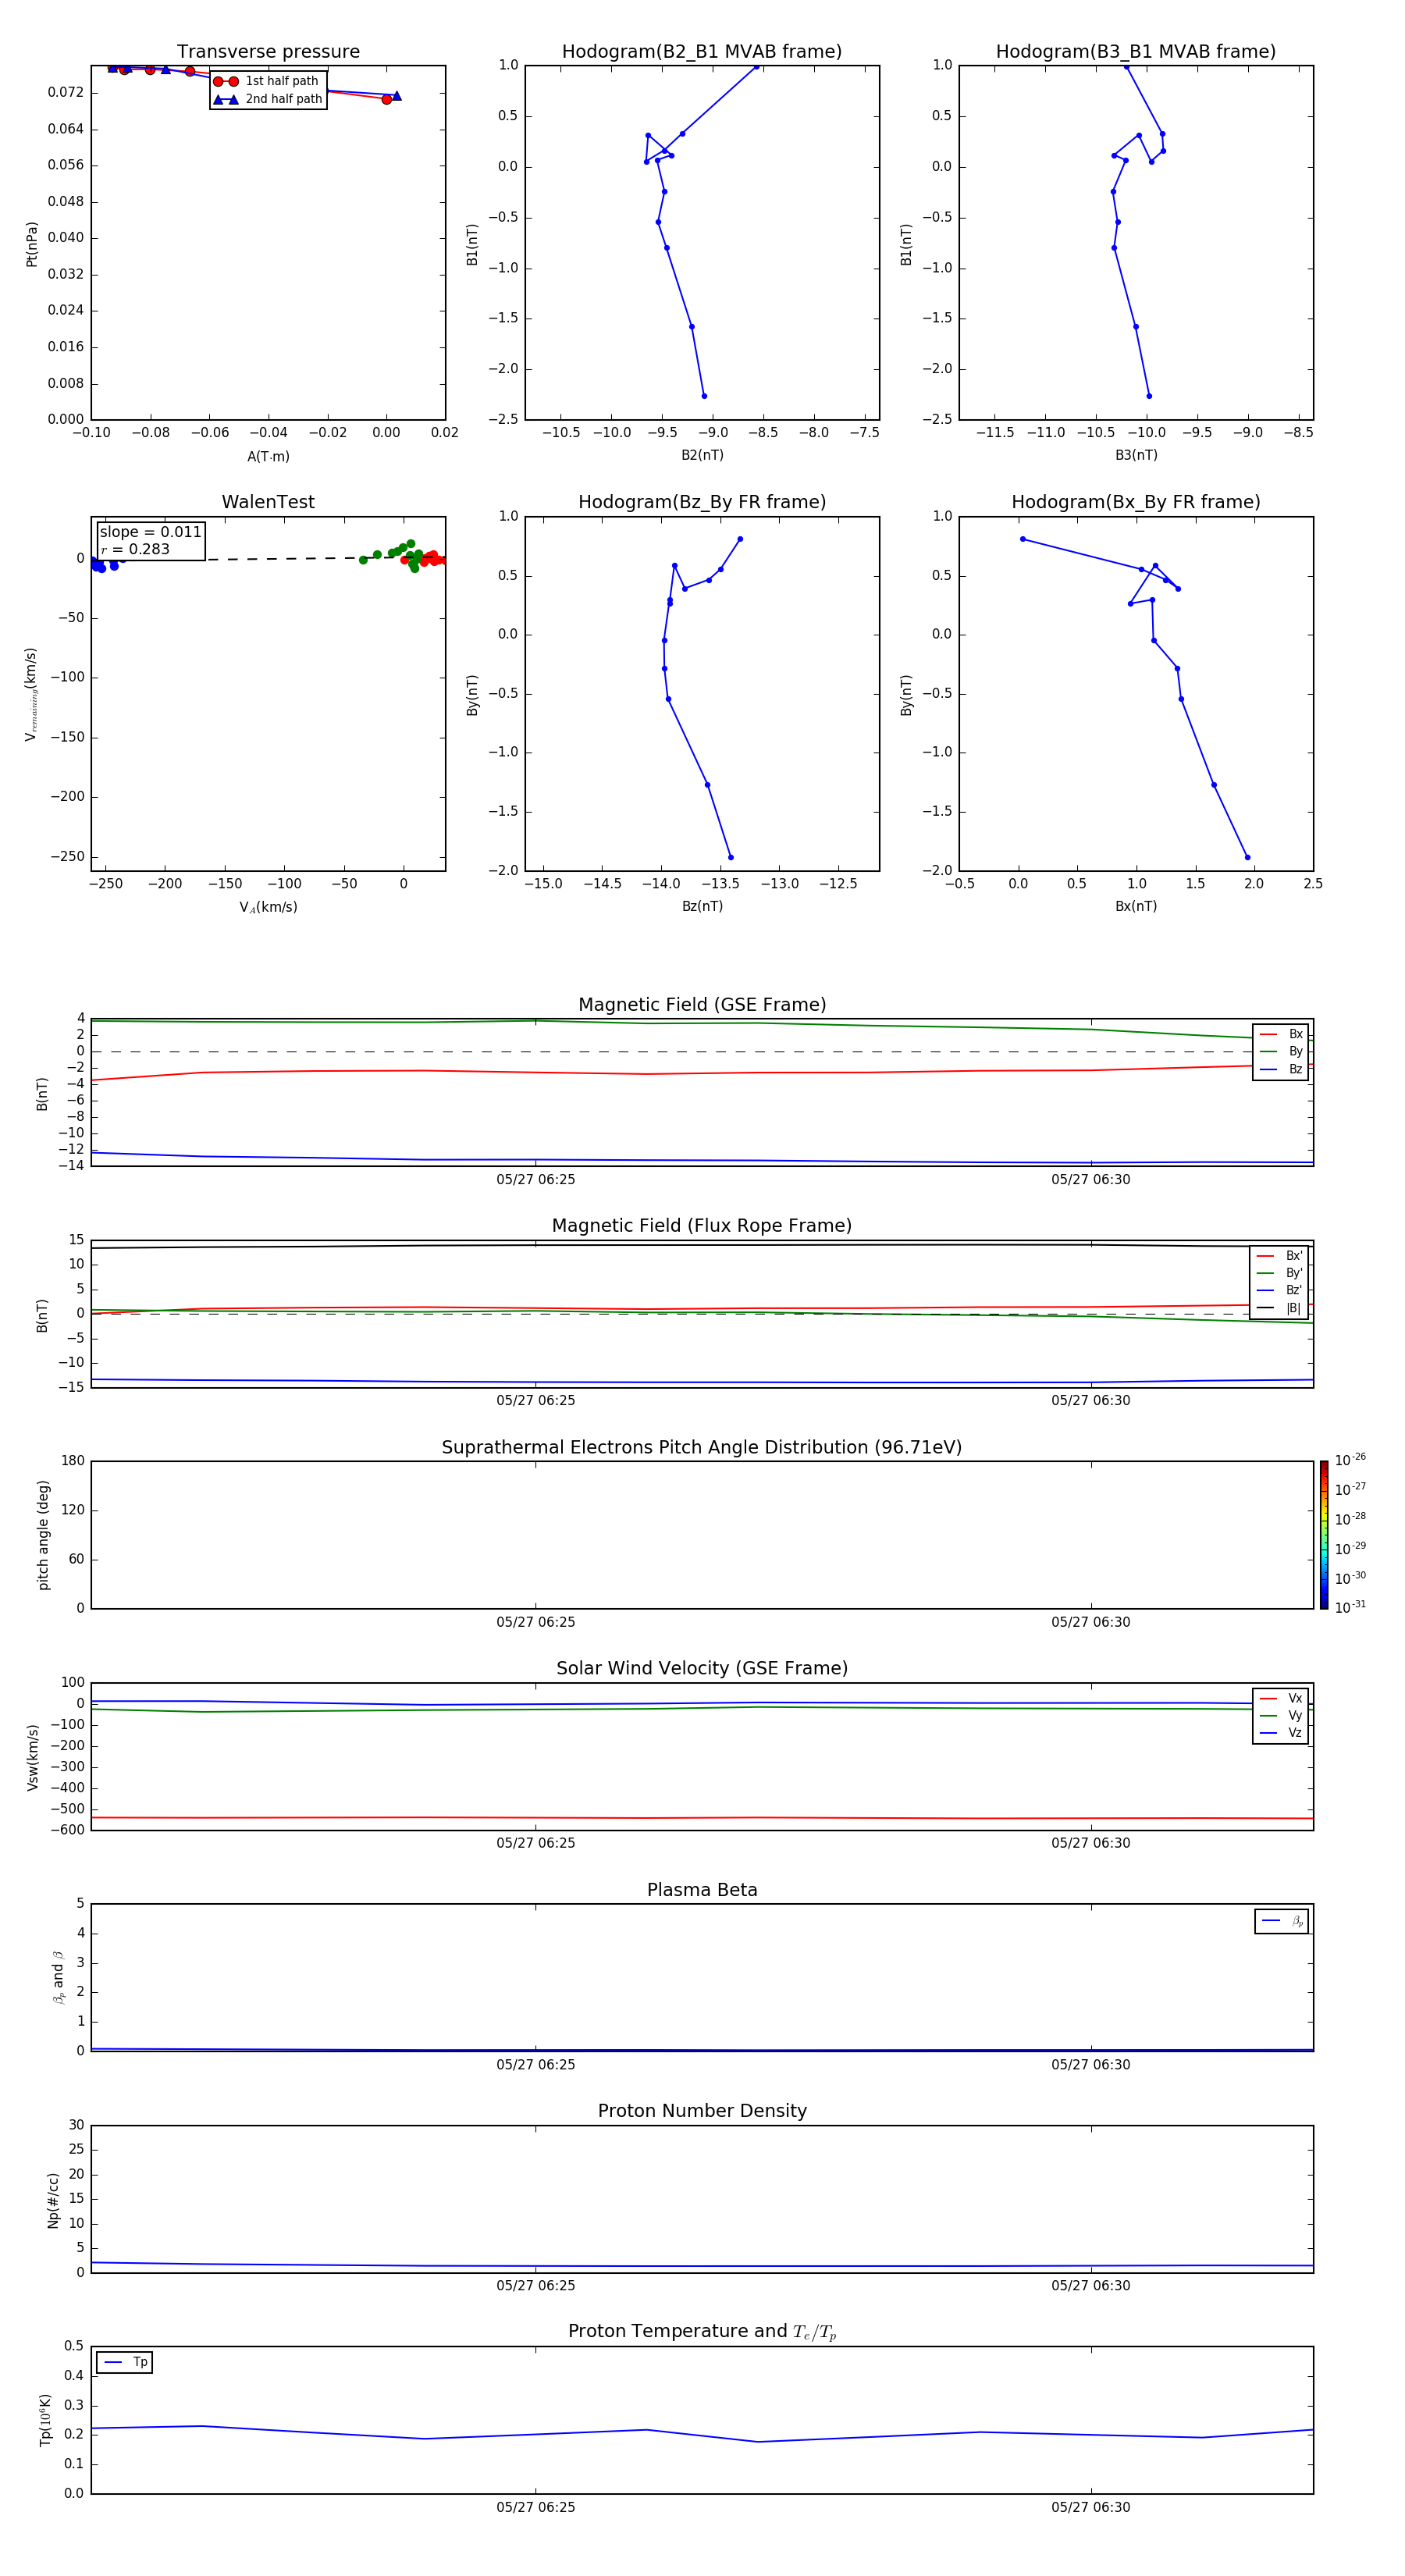Image resolution: width=1405 pixels, height=2576 pixels.
Task: Click 05/27 06:30 tick under Solar Wind Velocity
Action: pyautogui.click(x=1091, y=1843)
